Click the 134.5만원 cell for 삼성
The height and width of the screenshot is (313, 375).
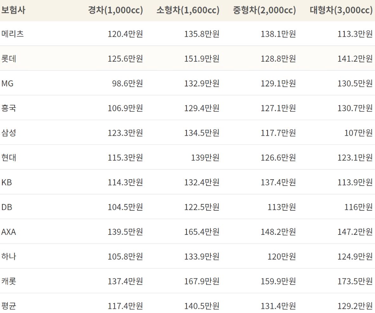[202, 133]
